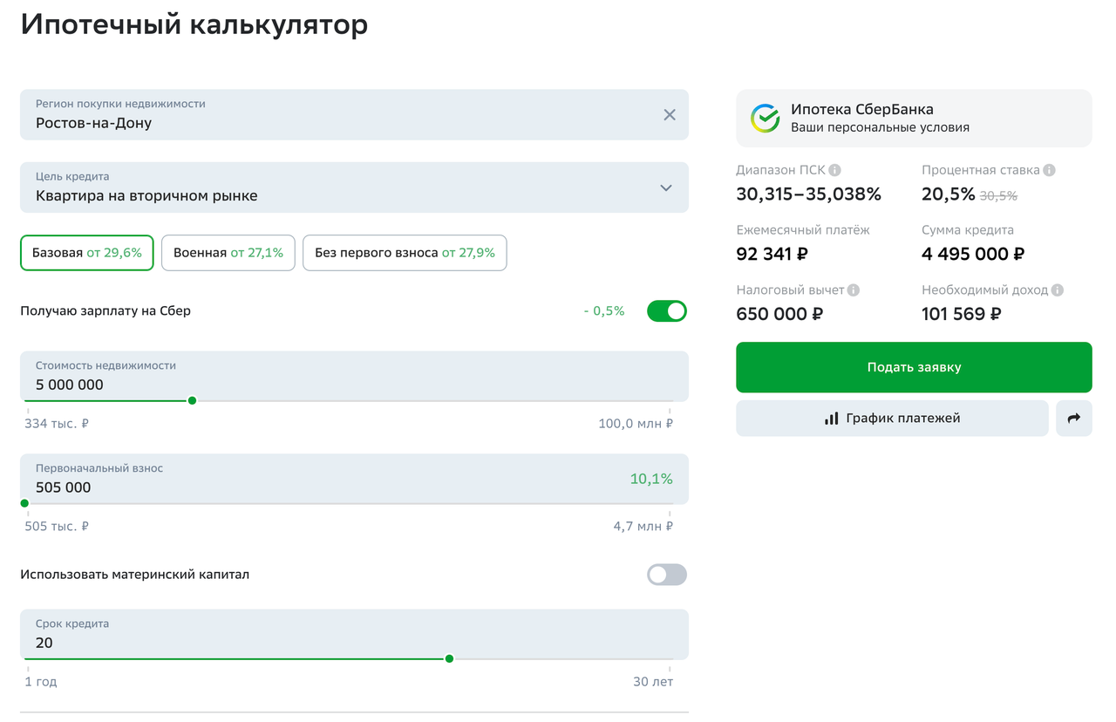The image size is (1116, 722).
Task: Click the 334 тыс. ₽ minimum label
Action: [57, 424]
